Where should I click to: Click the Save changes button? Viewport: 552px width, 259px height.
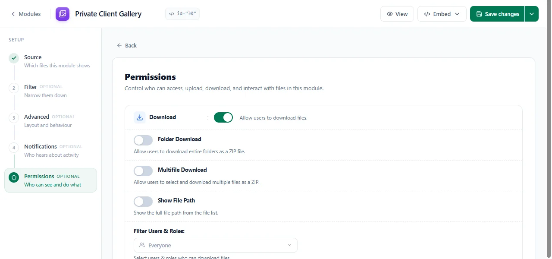point(497,14)
